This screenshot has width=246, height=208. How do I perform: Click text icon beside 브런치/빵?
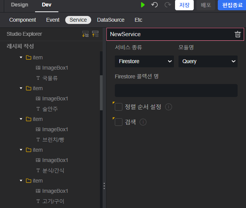(38, 140)
